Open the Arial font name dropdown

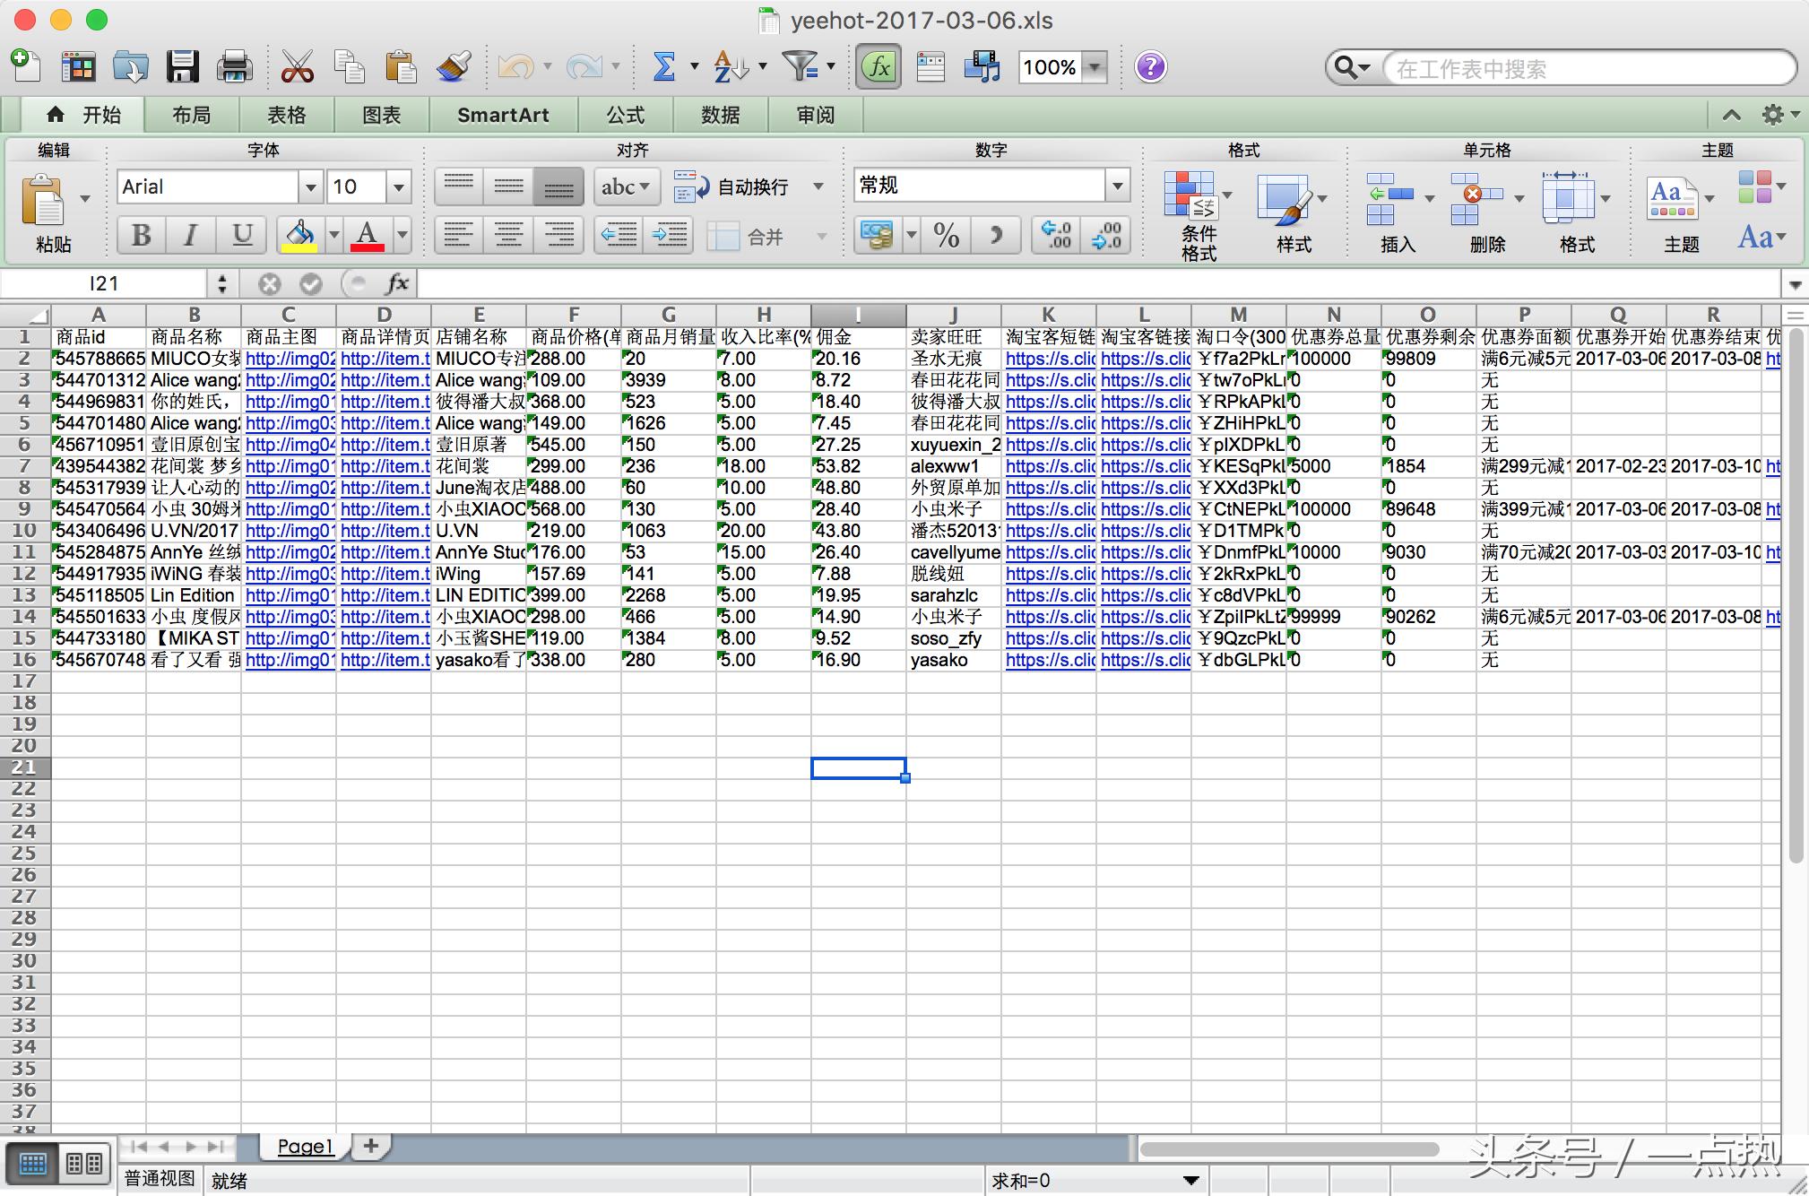[310, 187]
